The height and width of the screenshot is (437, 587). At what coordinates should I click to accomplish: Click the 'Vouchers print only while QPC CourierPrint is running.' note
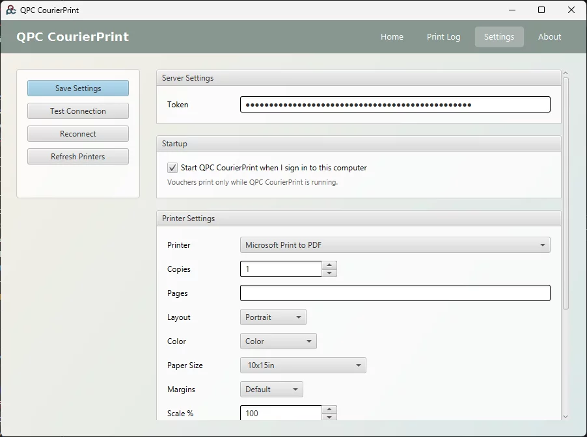tap(253, 182)
